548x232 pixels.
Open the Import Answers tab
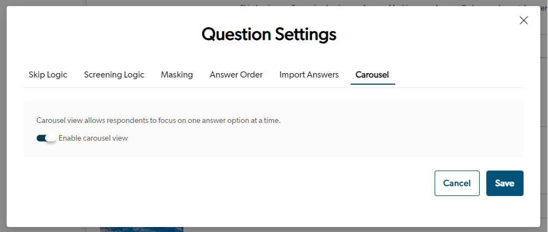(x=309, y=75)
